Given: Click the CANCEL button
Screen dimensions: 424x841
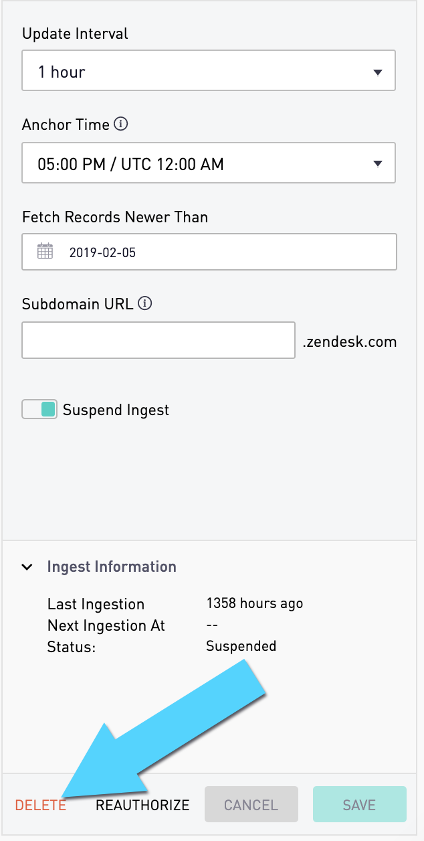Looking at the screenshot, I should click(251, 805).
